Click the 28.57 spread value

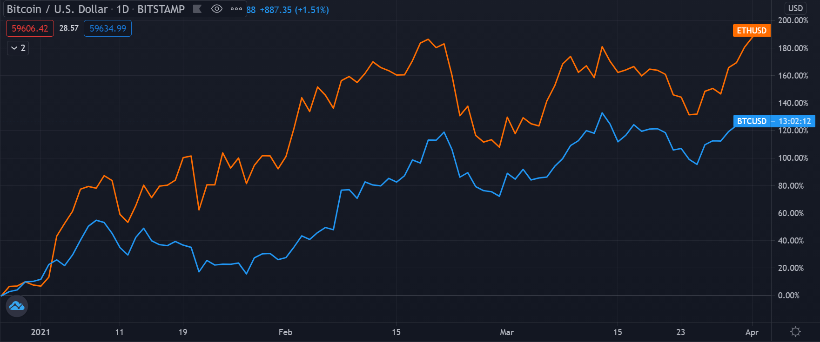[x=69, y=28]
